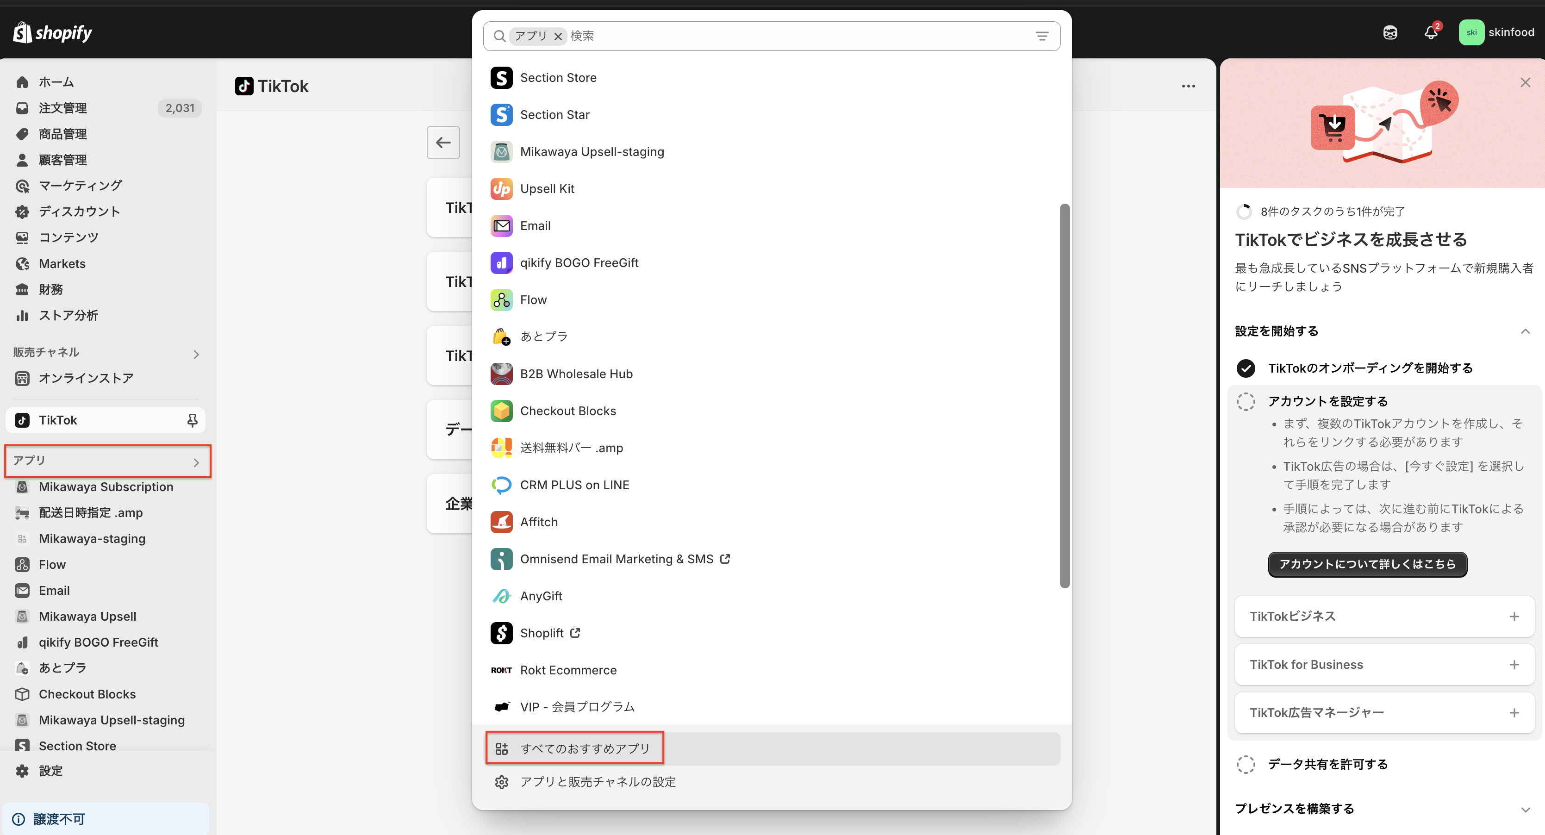Open 注文管理 in the sidebar

point(106,108)
